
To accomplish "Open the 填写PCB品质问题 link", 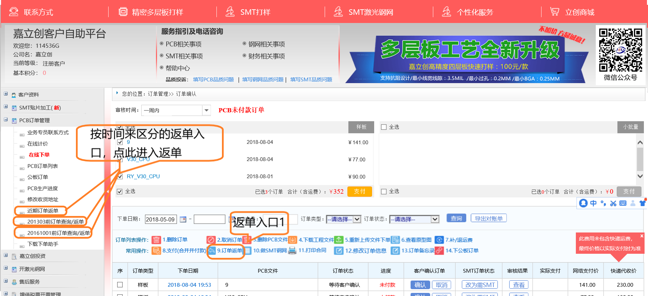I will [x=213, y=79].
